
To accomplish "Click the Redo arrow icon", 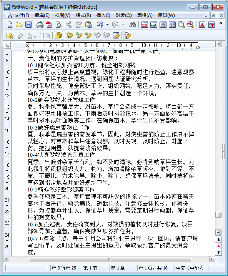I will coord(115,25).
